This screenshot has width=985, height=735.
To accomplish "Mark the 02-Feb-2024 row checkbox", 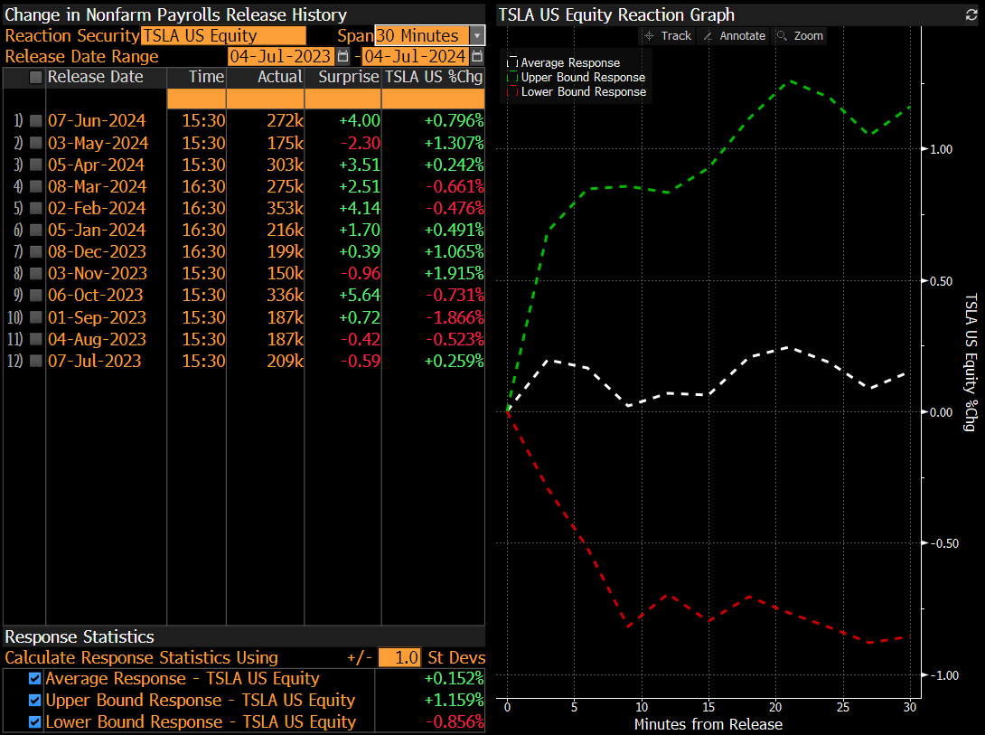I will [36, 208].
